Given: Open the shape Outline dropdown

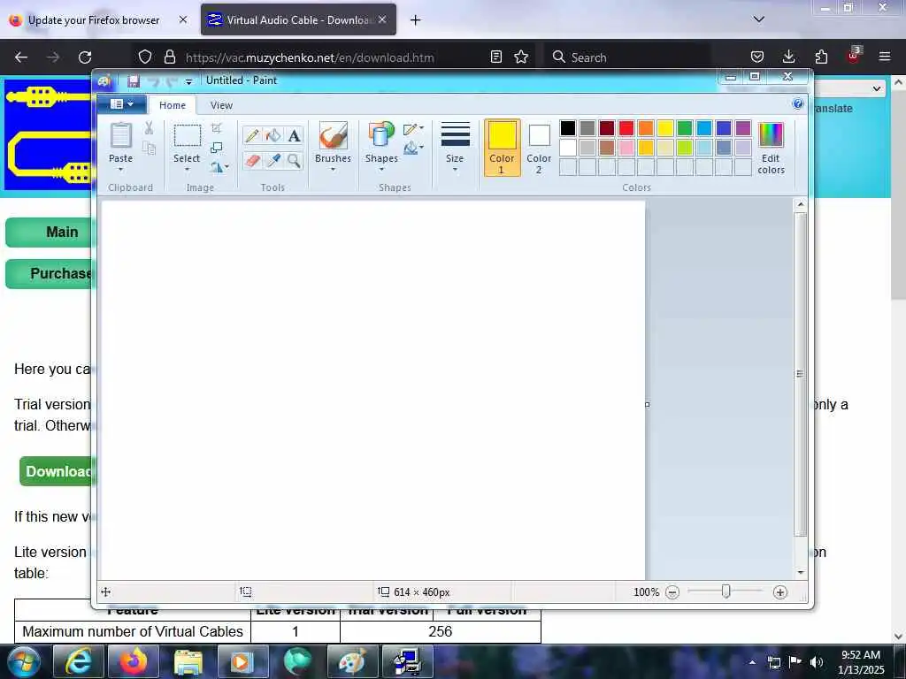Looking at the screenshot, I should [414, 129].
